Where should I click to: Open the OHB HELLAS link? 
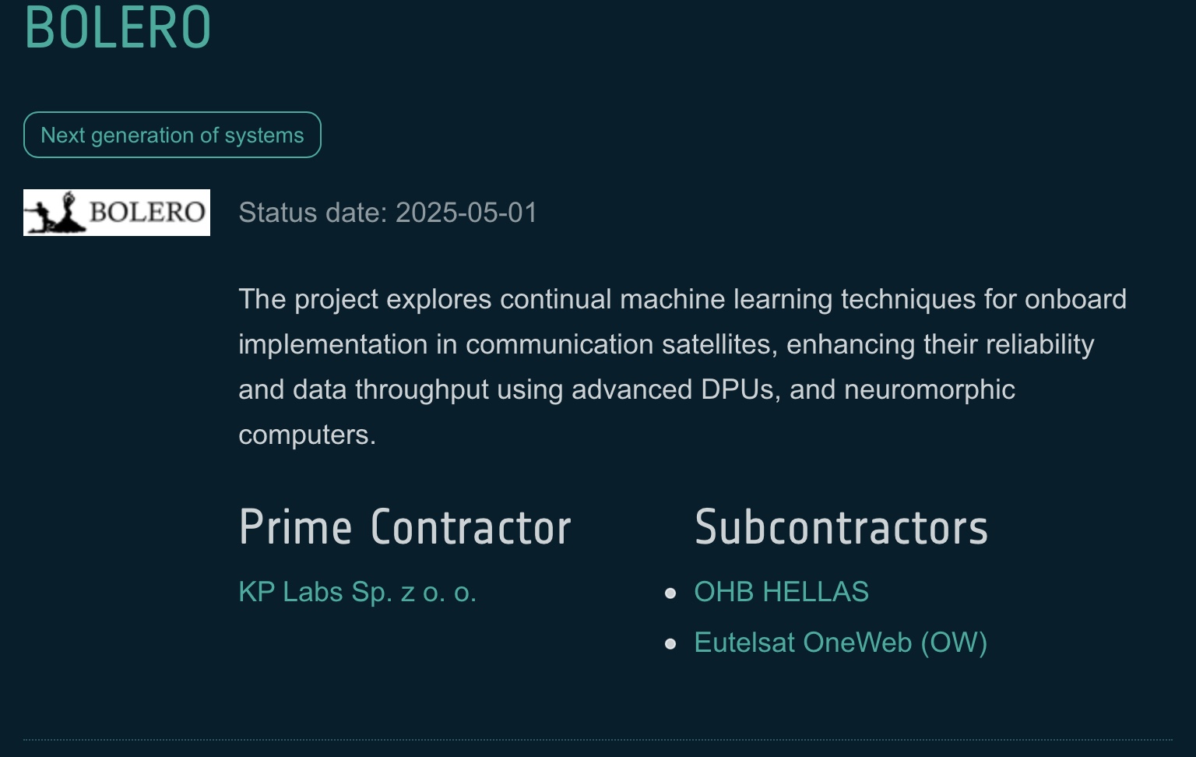781,592
